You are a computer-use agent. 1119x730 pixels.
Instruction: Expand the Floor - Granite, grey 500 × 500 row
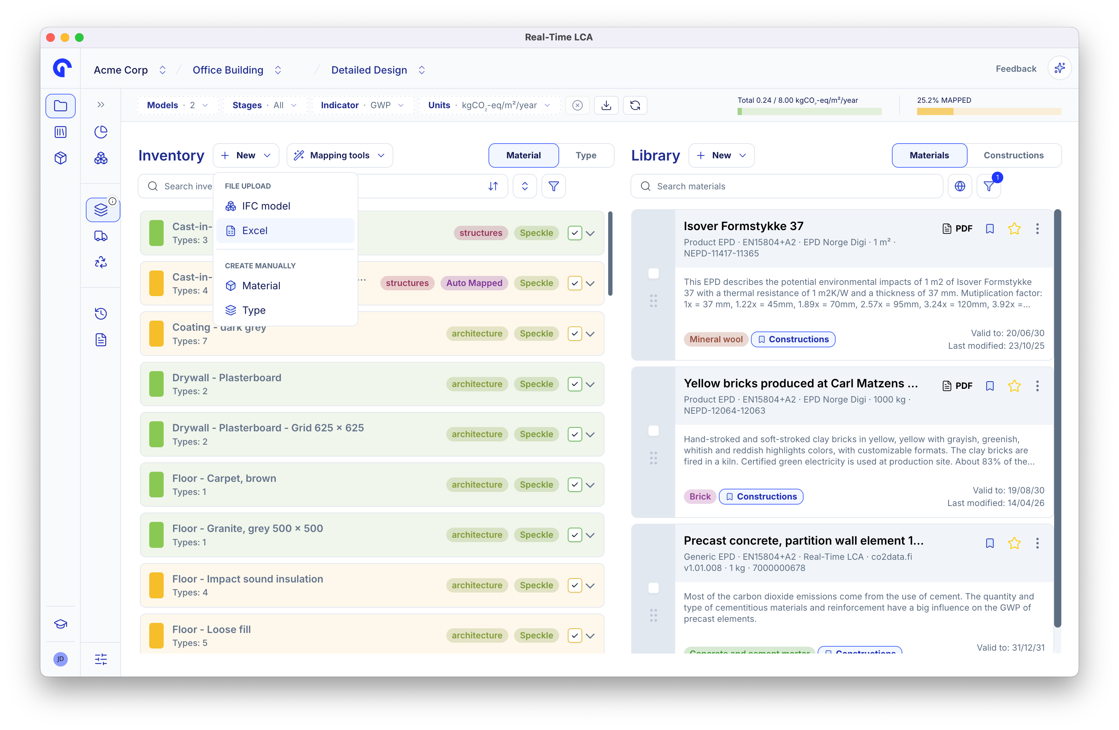591,535
